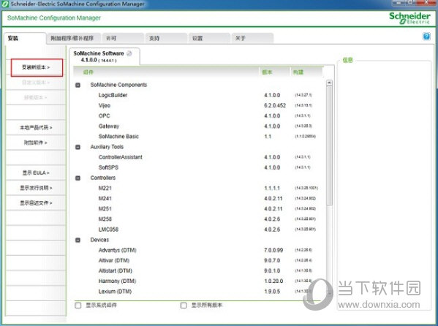The image size is (438, 326).
Task: Select the Vijeo row
Action: pyautogui.click(x=198, y=105)
